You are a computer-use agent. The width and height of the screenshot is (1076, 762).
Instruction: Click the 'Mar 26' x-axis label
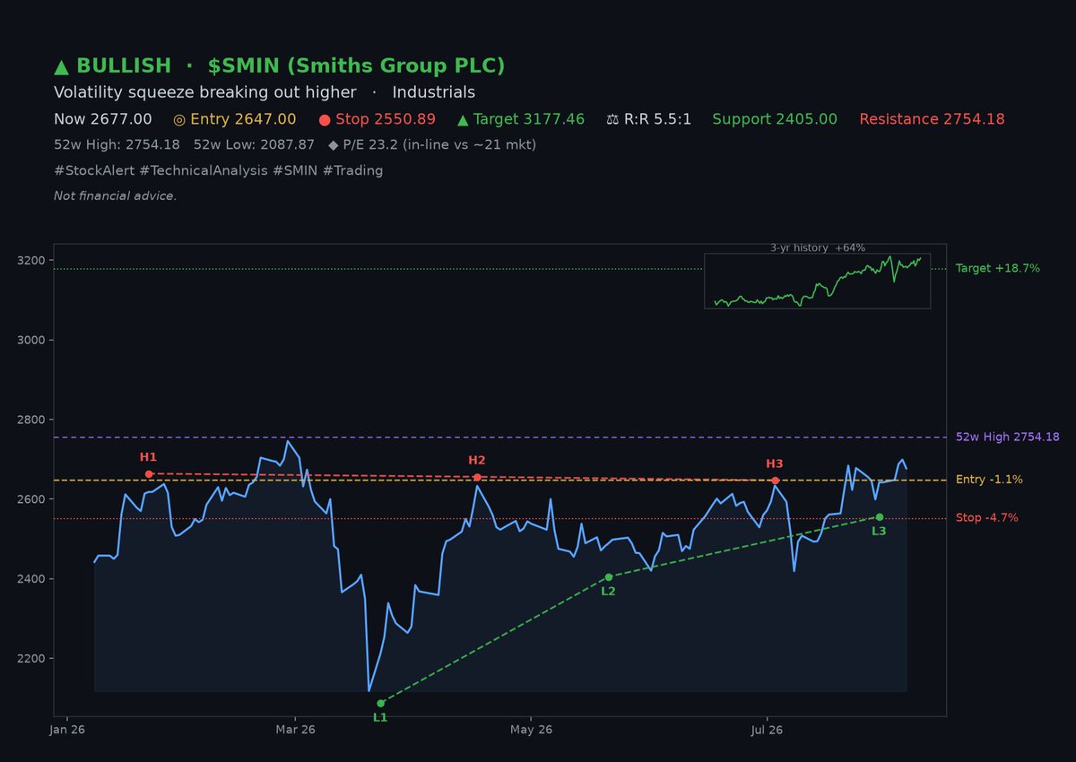(296, 730)
